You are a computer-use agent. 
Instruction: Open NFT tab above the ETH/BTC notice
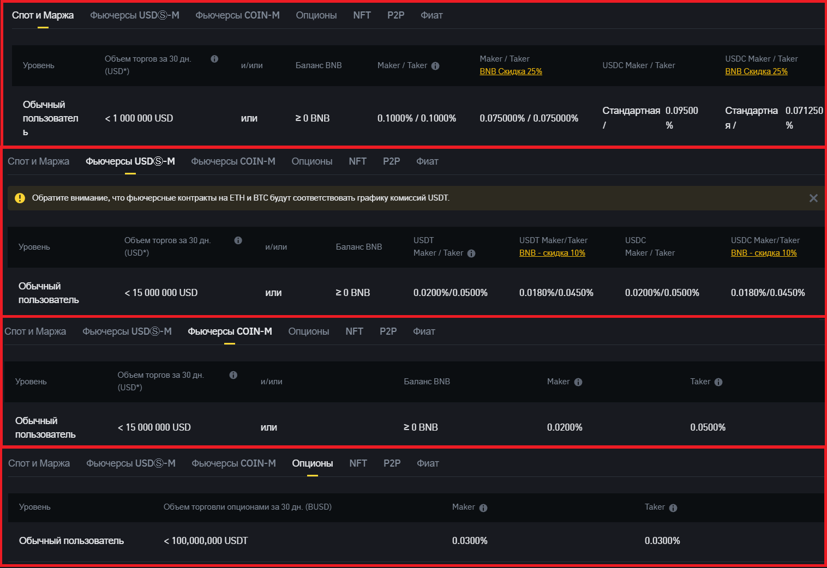[357, 161]
